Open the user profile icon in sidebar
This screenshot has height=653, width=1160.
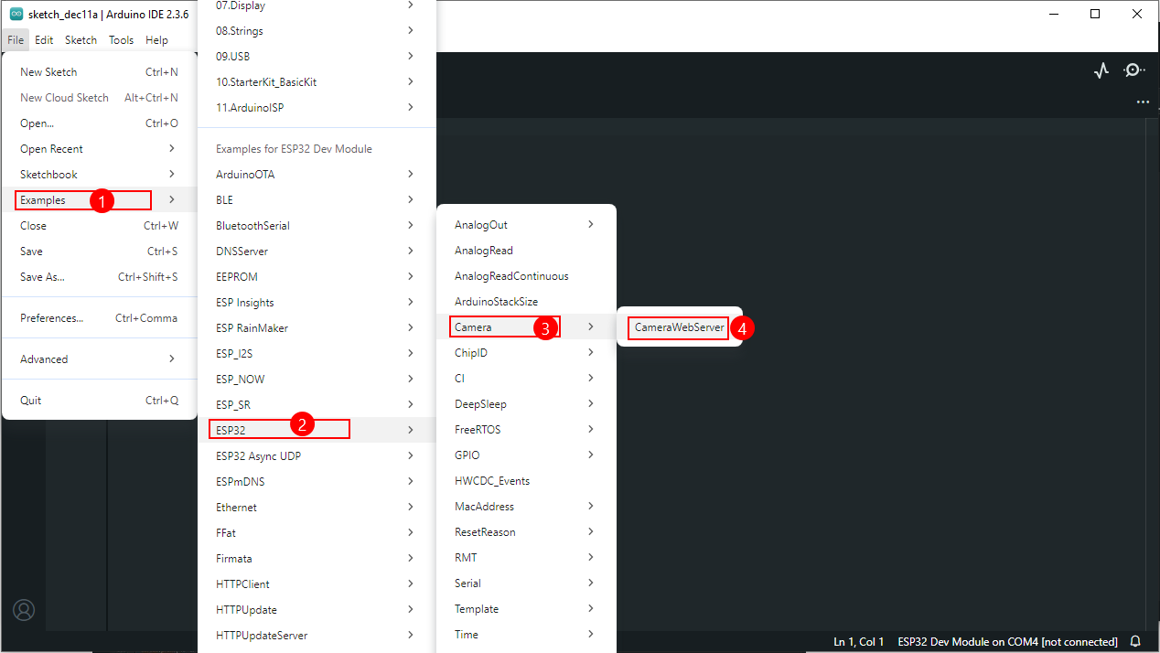(x=24, y=609)
